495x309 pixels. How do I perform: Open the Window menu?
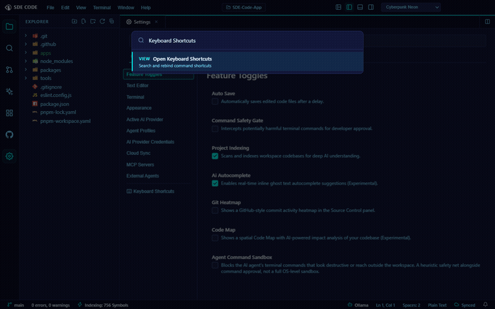(x=126, y=8)
